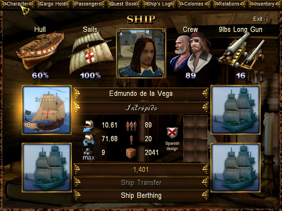
Task: Click the three soldiers crew icon
Action: [x=131, y=125]
